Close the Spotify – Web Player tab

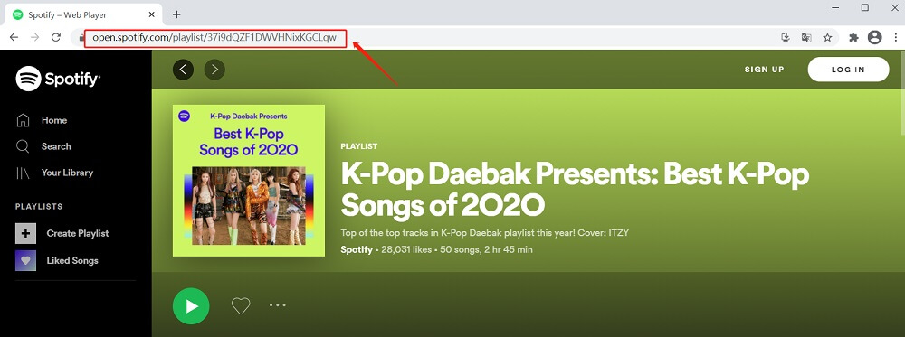coord(152,14)
